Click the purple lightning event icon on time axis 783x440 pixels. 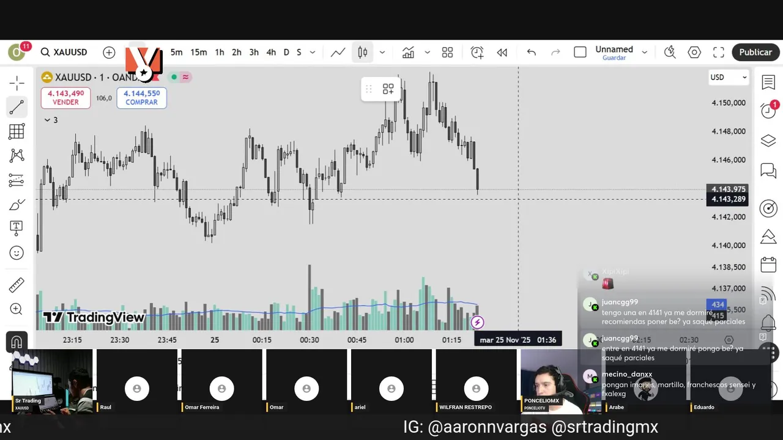[477, 322]
